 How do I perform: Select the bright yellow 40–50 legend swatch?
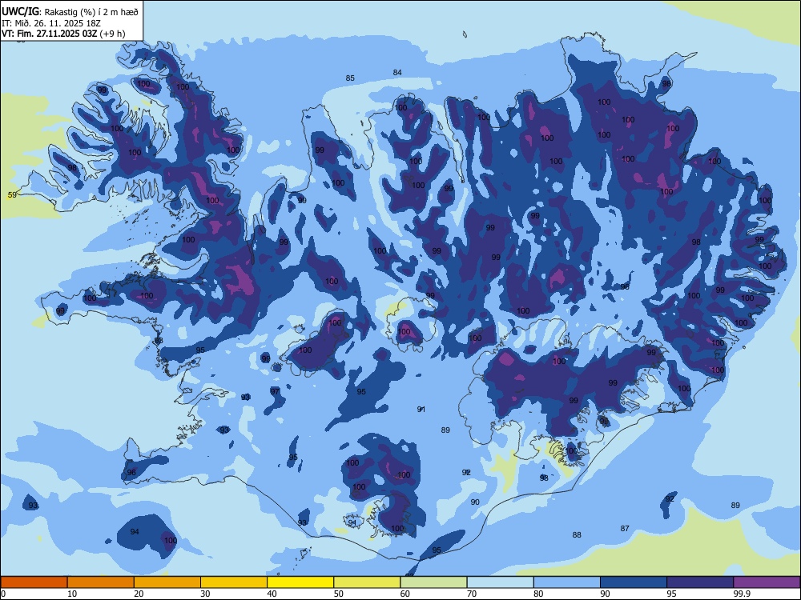click(x=300, y=582)
